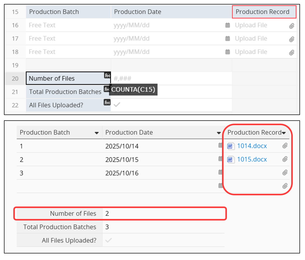
Task: Click calendar icon in row 18
Action: (227, 52)
